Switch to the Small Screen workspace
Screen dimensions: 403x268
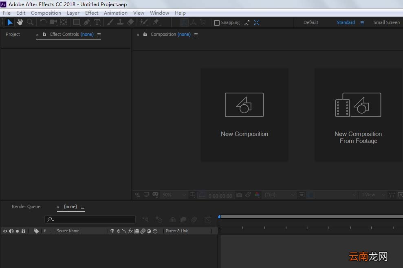pyautogui.click(x=387, y=23)
